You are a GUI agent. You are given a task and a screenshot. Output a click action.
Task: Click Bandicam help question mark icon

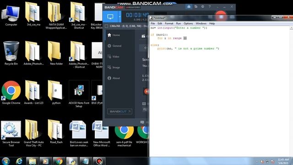click(x=210, y=7)
